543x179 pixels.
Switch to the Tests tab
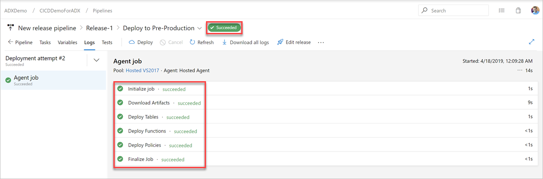point(107,42)
